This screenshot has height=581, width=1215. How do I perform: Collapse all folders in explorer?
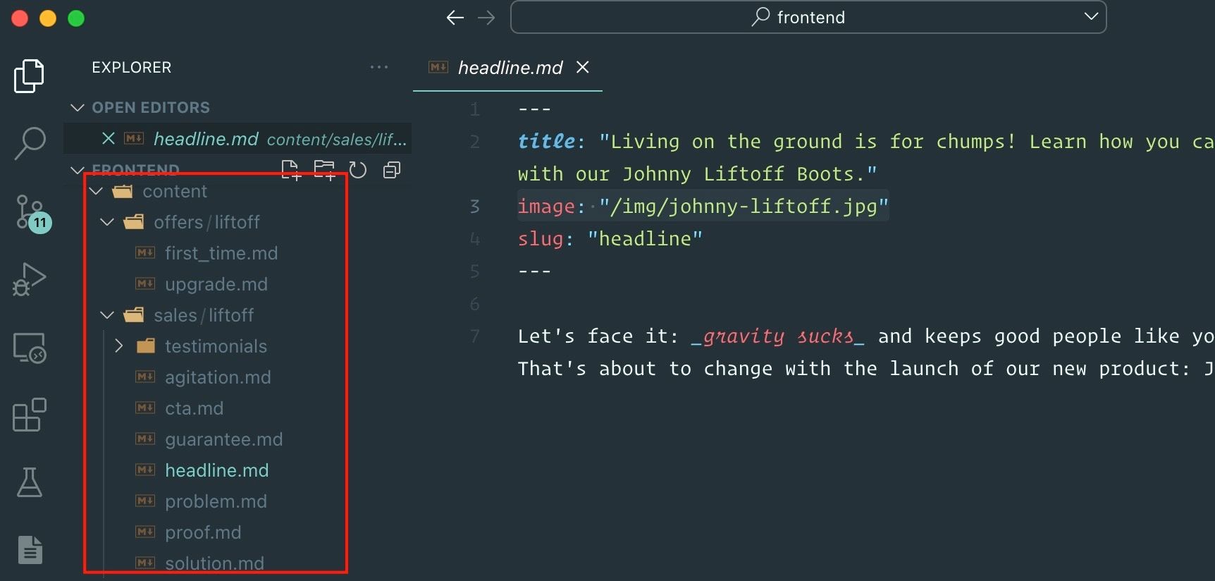(392, 170)
